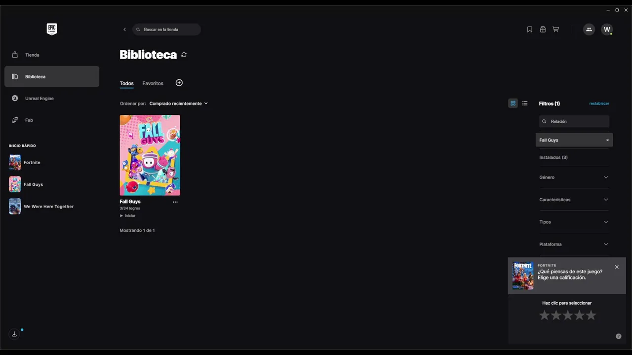Add a new collection plus icon

(x=179, y=83)
